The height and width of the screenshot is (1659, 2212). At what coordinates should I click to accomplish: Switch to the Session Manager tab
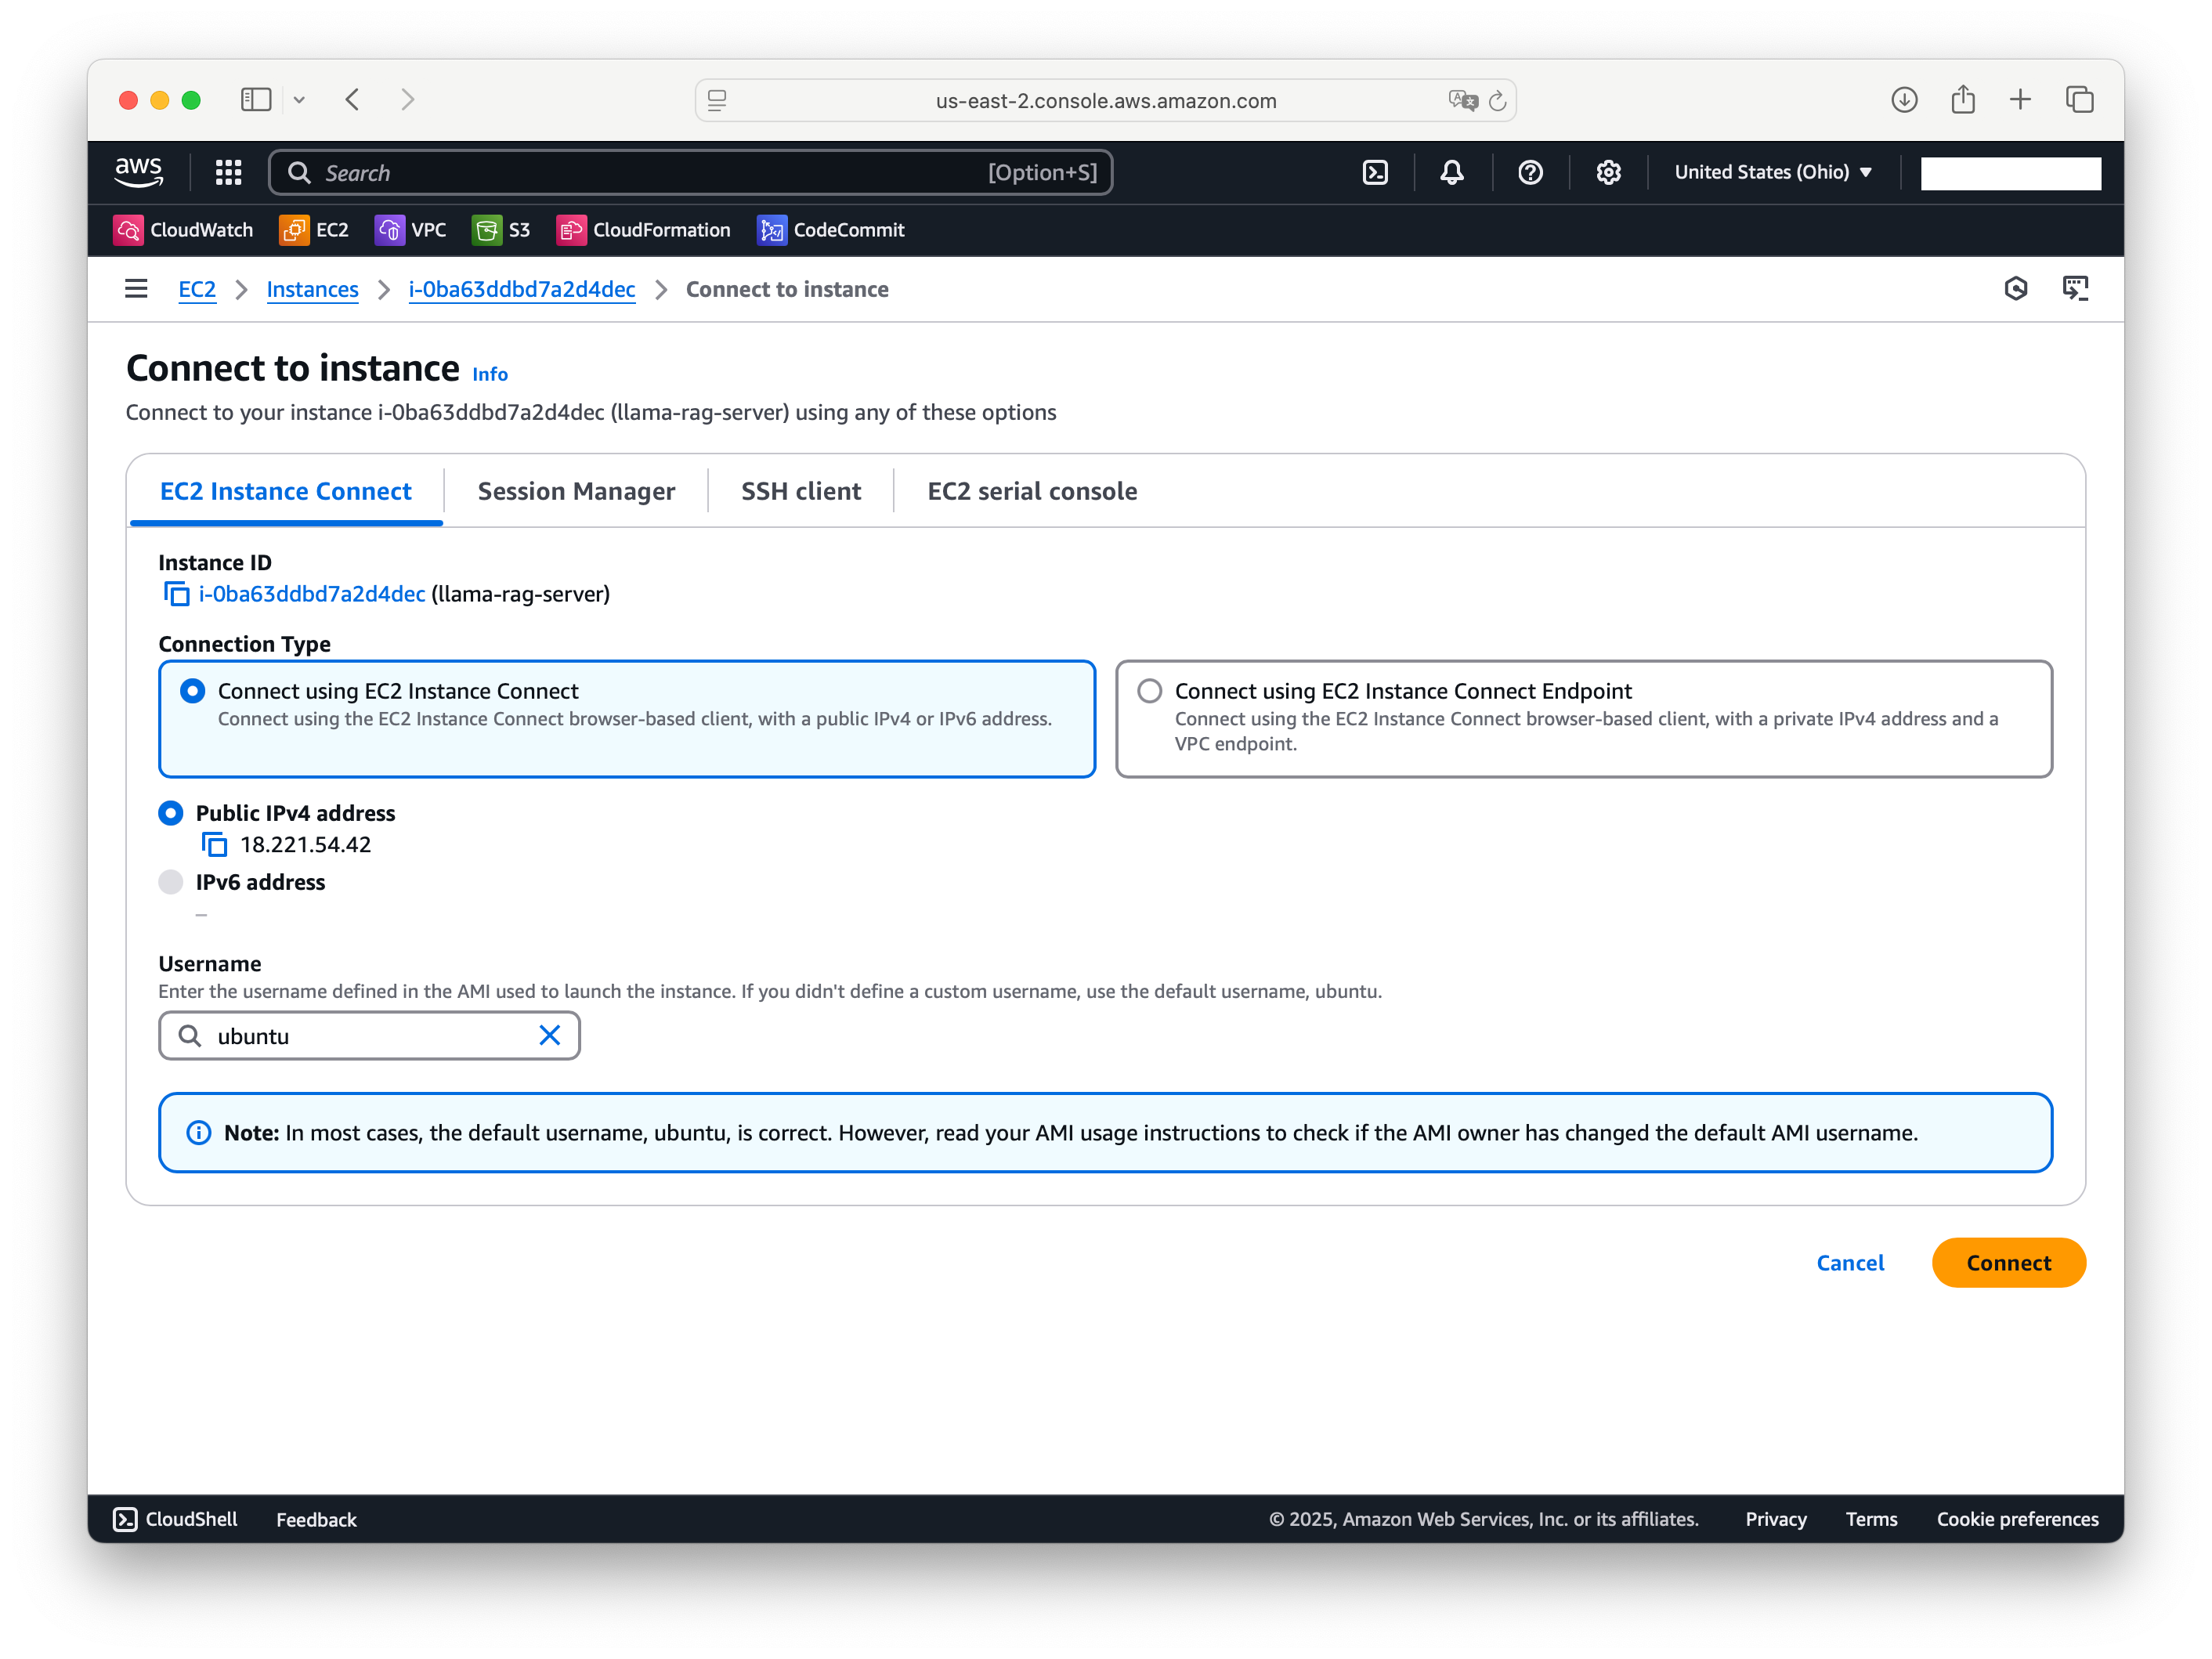[x=576, y=491]
